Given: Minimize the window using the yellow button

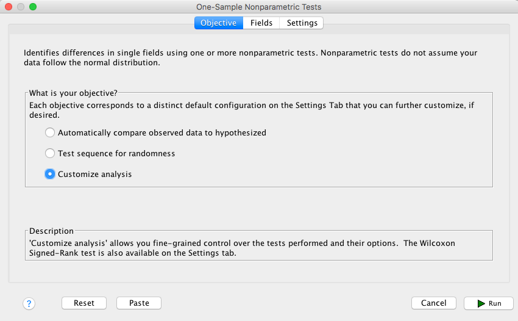Looking at the screenshot, I should pos(21,7).
